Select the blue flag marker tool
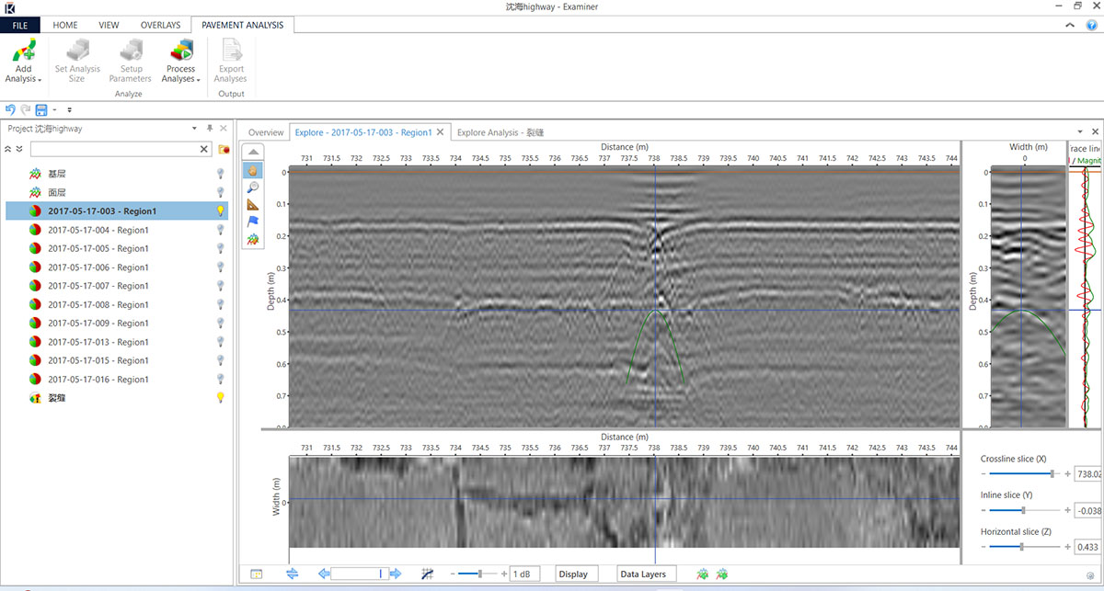This screenshot has height=591, width=1104. click(x=253, y=222)
